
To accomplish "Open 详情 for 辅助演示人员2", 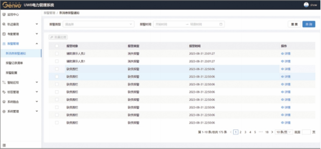I will pyautogui.click(x=286, y=54).
